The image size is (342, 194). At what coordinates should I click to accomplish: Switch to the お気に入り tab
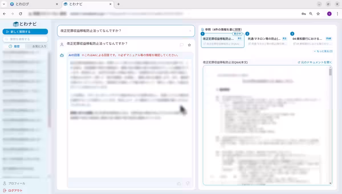(39, 46)
